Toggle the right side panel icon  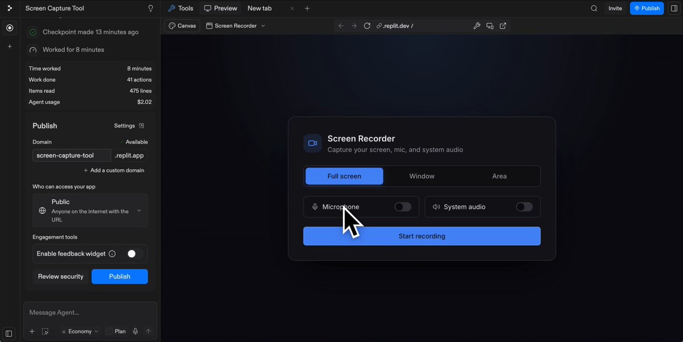pyautogui.click(x=674, y=9)
